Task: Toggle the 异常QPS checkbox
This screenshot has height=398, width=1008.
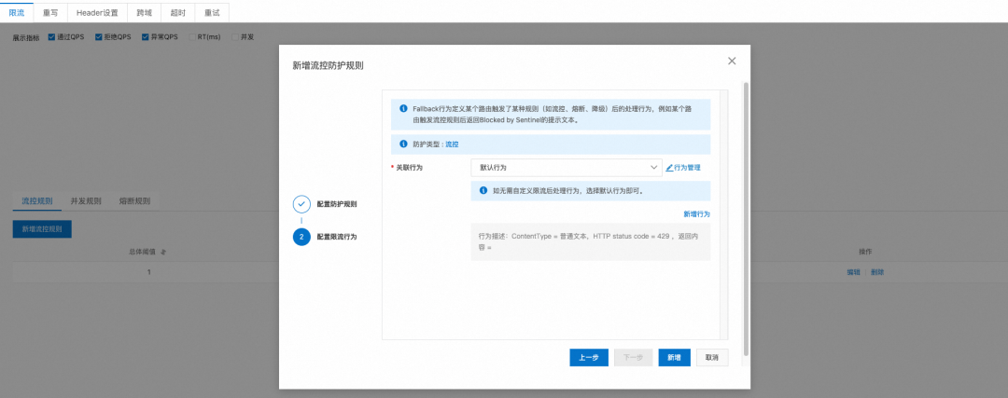Action: point(146,37)
